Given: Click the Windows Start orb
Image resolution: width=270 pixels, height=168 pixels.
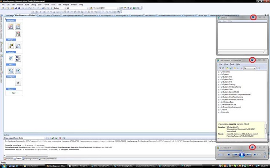Looking at the screenshot, I should (4, 166).
